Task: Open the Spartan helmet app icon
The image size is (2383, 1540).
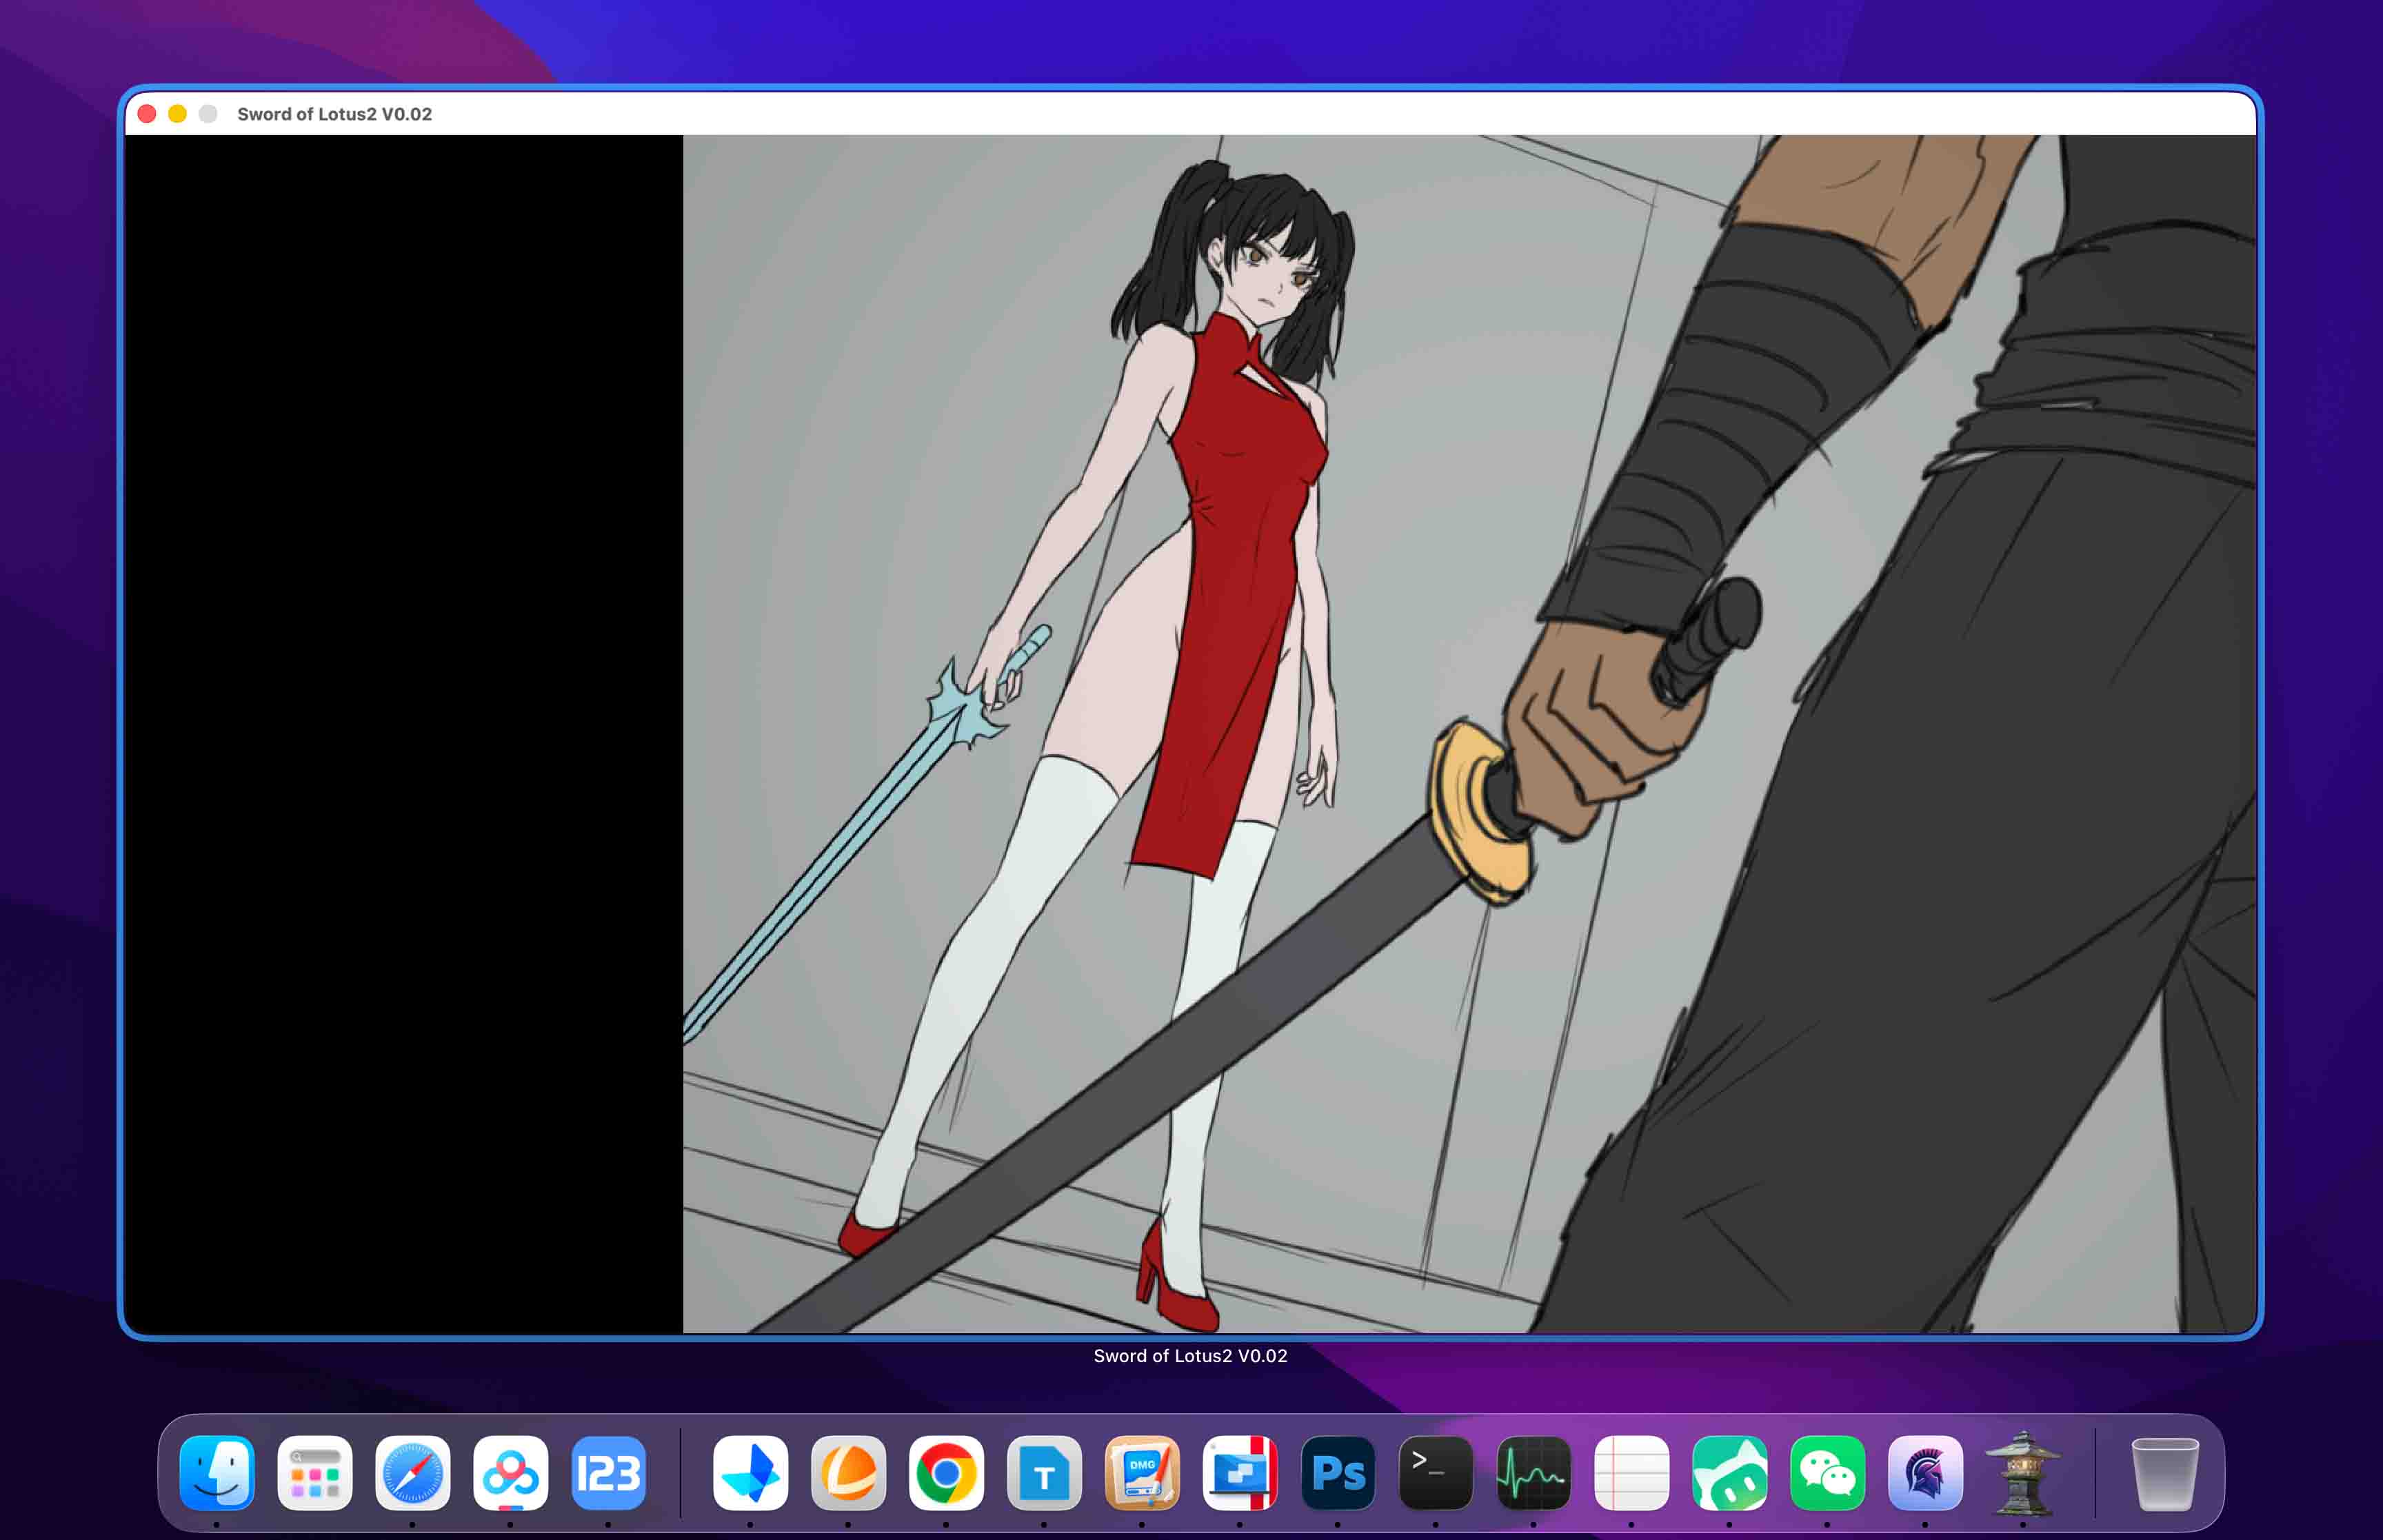Action: (x=1926, y=1472)
